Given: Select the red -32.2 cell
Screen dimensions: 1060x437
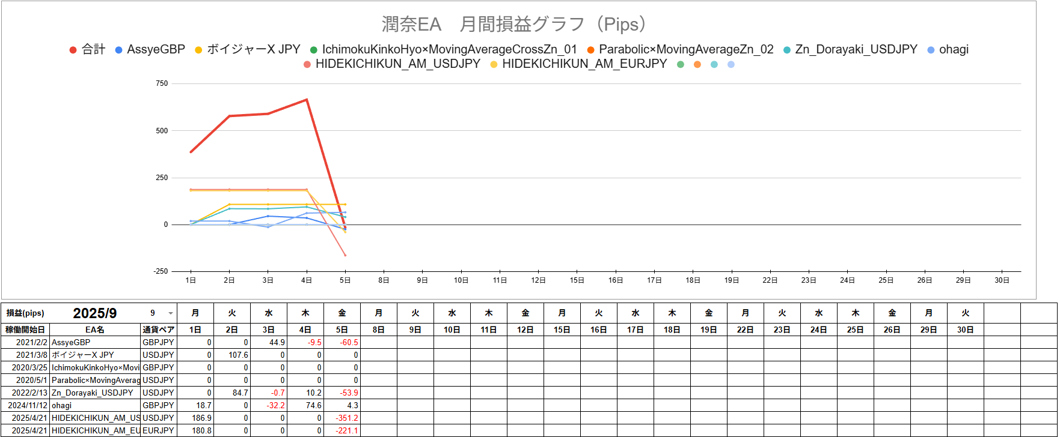Looking at the screenshot, I should coord(269,405).
